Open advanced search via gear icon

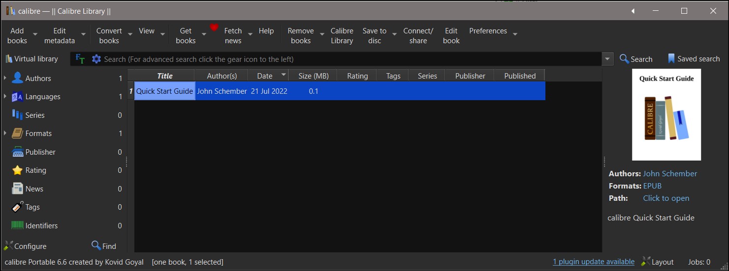click(96, 59)
